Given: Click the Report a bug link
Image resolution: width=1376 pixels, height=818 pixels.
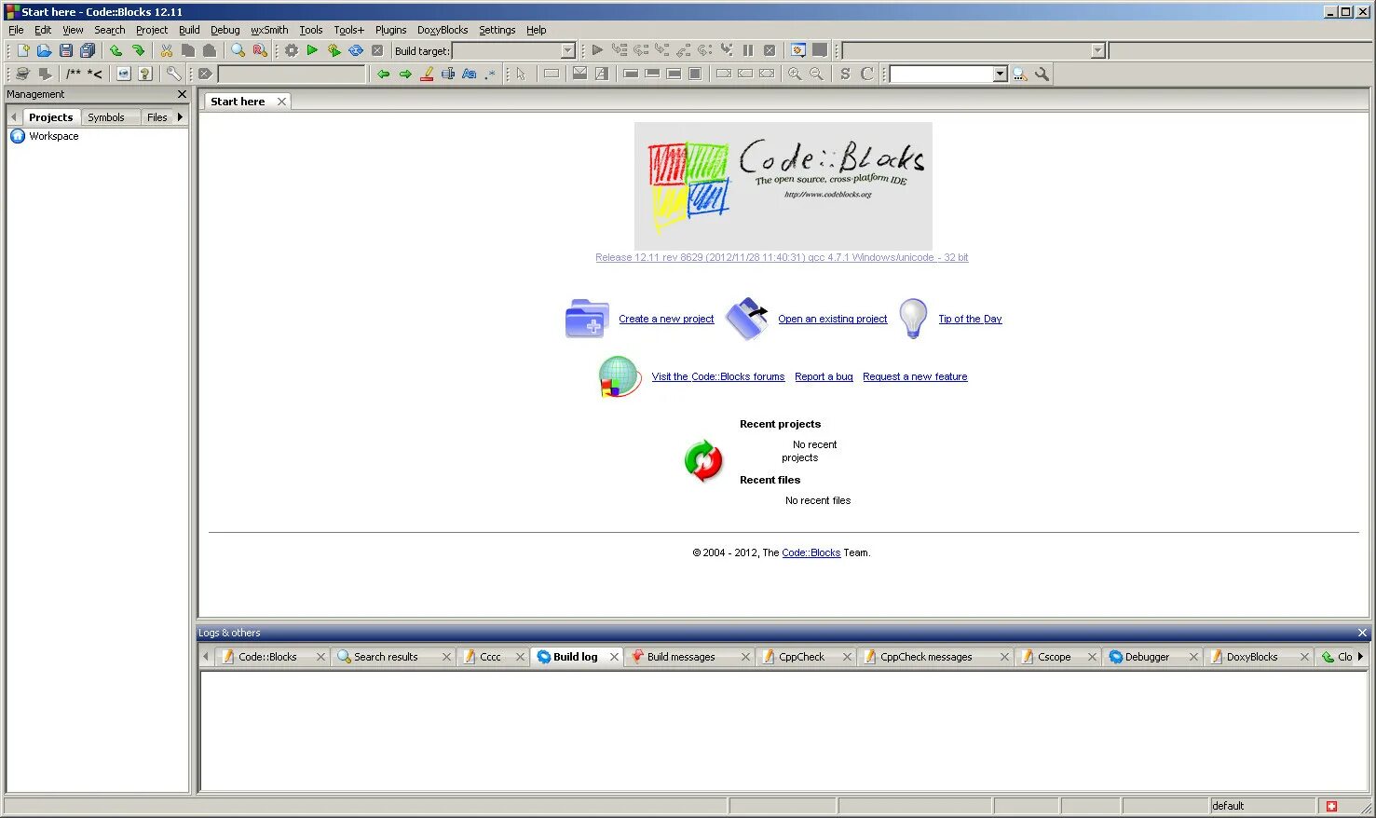Looking at the screenshot, I should (x=824, y=376).
